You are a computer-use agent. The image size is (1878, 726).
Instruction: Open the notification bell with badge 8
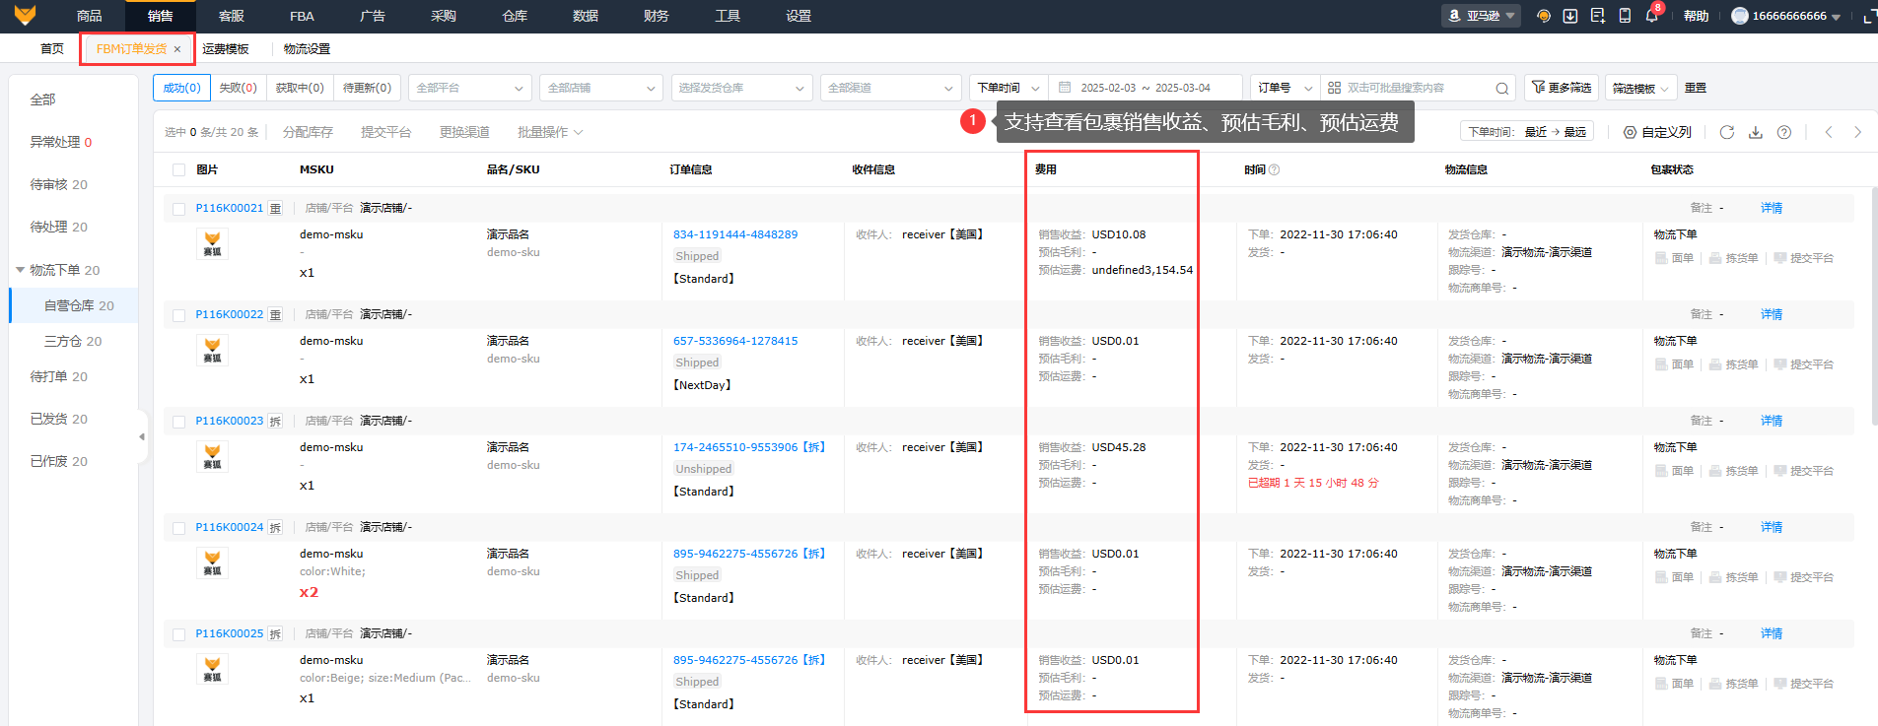pyautogui.click(x=1652, y=16)
